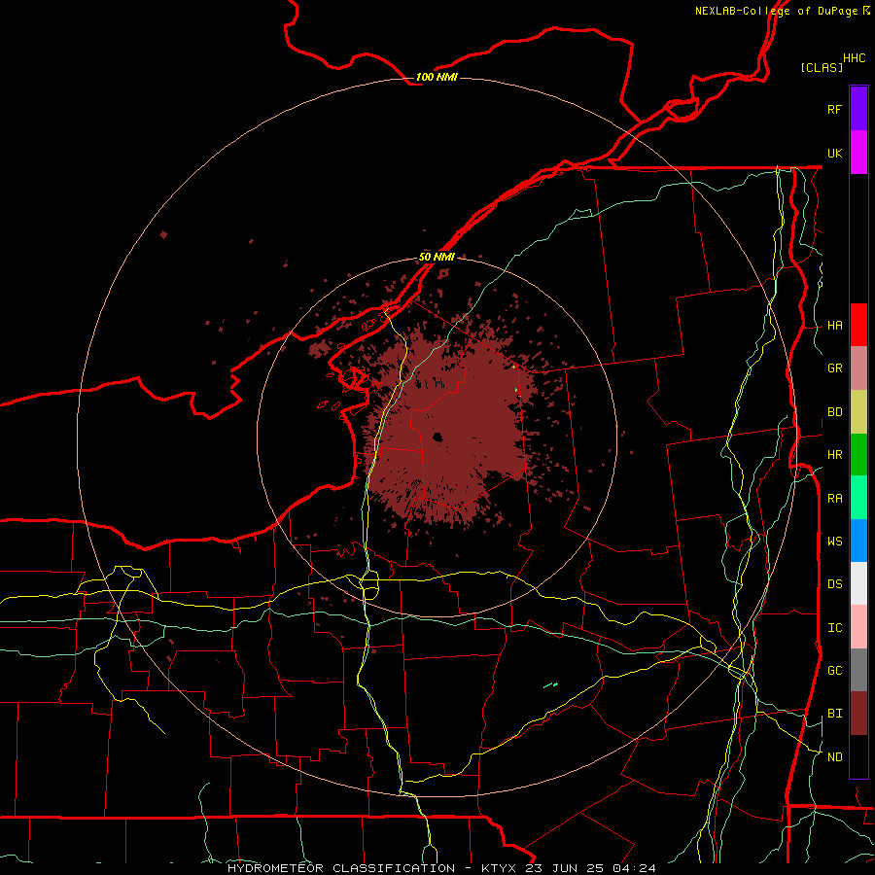Click the magenta UK legend color swatch

[x=858, y=153]
